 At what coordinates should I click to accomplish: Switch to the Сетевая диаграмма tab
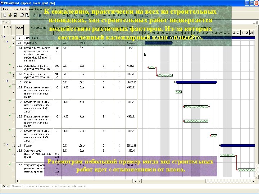[x=46, y=186]
